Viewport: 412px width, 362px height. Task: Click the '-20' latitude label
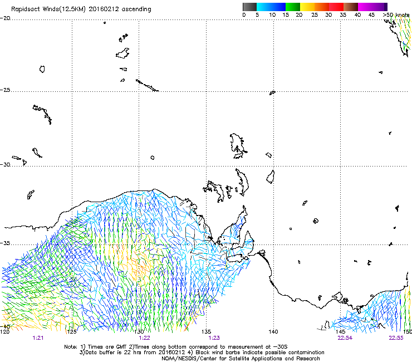coord(5,18)
